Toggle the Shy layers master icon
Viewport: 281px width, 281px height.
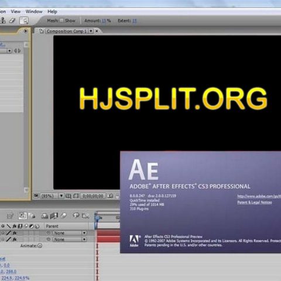(x=44, y=216)
